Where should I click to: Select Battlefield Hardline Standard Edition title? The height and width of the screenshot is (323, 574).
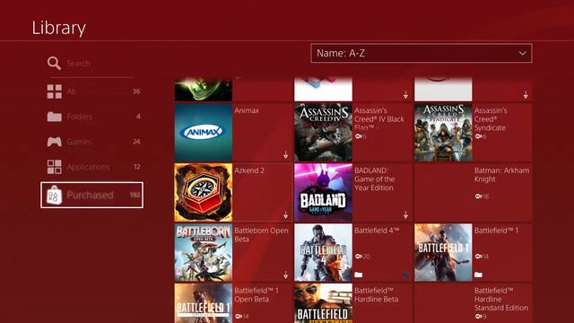[500, 299]
